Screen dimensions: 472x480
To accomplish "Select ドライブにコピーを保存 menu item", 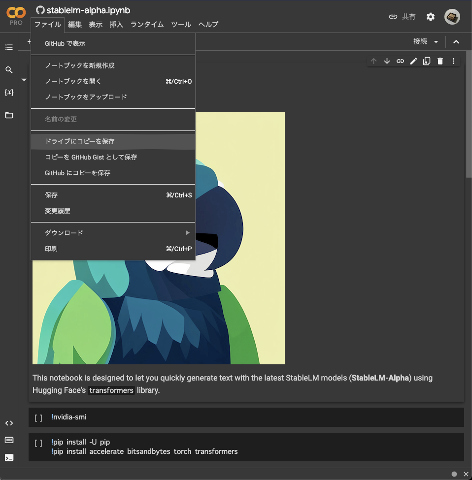I will click(113, 141).
